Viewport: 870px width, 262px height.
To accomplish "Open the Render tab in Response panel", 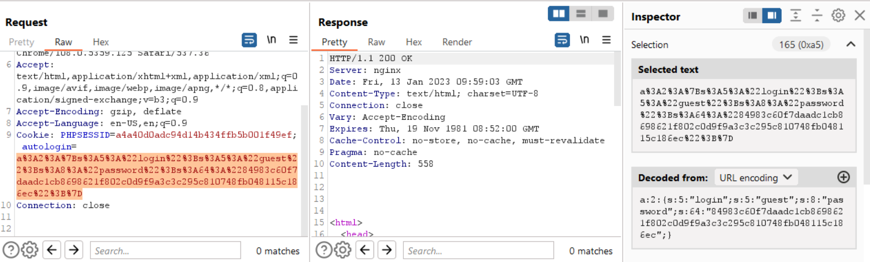I will [x=457, y=42].
